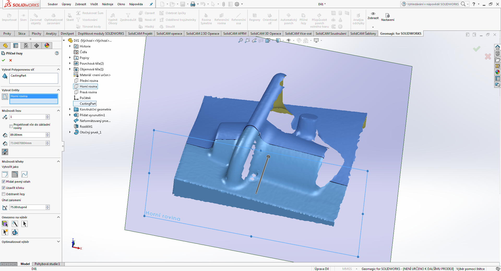Expand the Povrchová těla(2) tree node
Viewport: 501px width, 271px height.
click(x=70, y=64)
